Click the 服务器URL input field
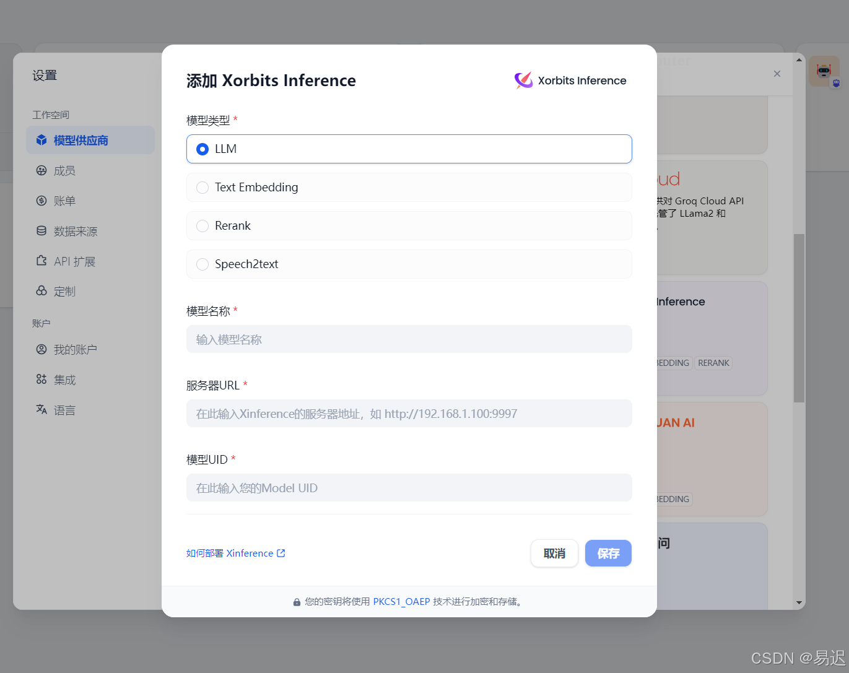This screenshot has height=673, width=849. tap(409, 414)
